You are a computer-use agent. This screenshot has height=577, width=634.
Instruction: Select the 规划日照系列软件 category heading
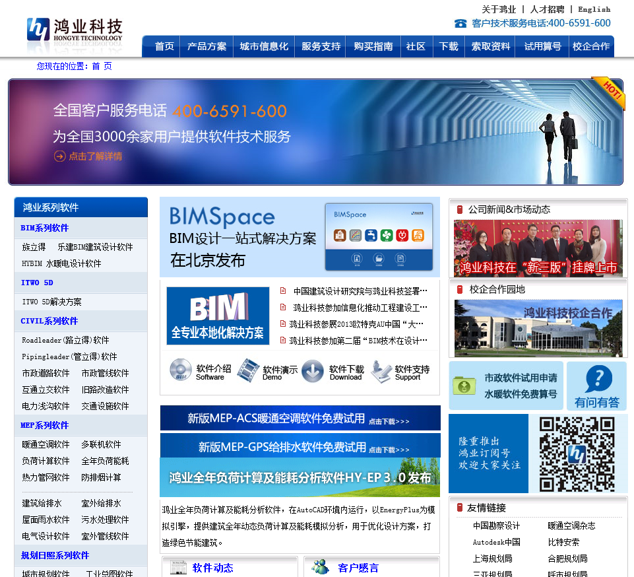tap(55, 555)
